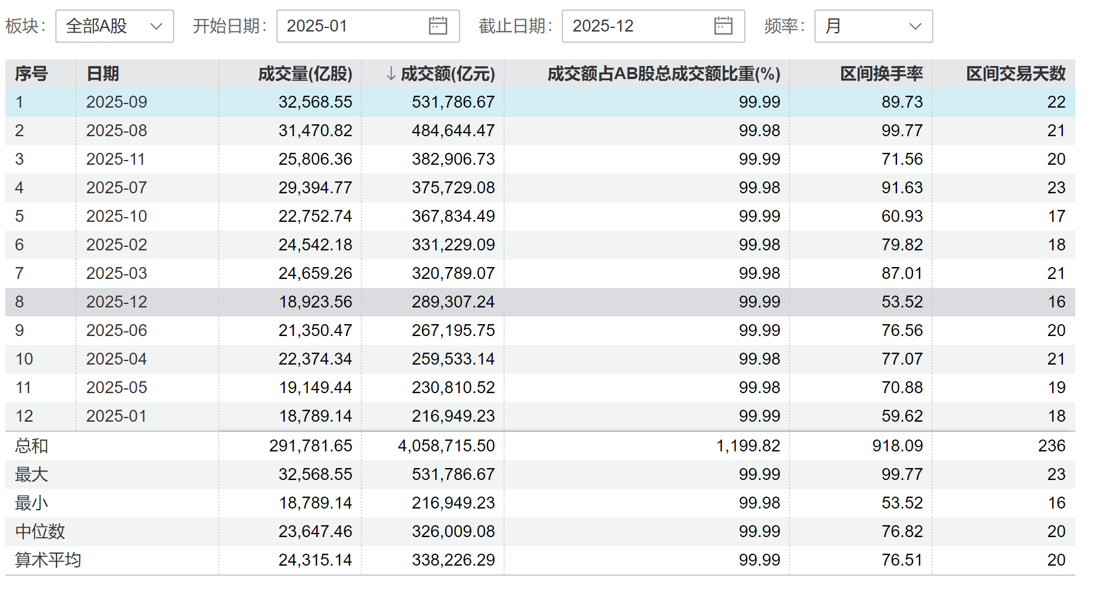This screenshot has width=1095, height=590.
Task: Open the 频率 dropdown set to 月
Action: [873, 26]
